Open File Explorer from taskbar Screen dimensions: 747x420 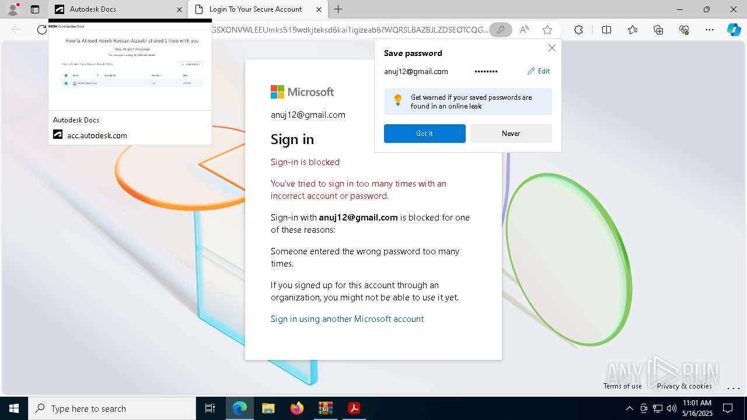coord(268,408)
